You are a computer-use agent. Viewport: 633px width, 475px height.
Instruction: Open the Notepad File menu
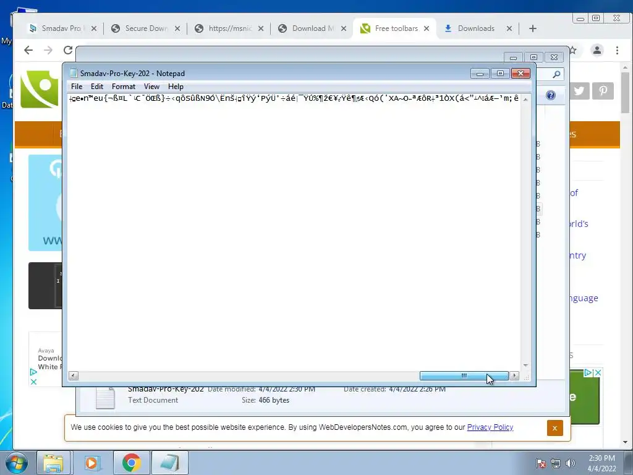pos(77,87)
